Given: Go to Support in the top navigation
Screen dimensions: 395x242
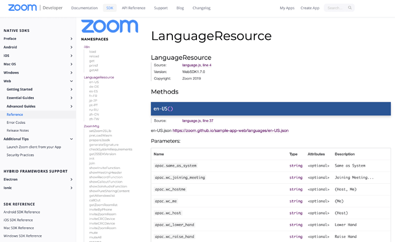Looking at the screenshot, I should 161,8.
